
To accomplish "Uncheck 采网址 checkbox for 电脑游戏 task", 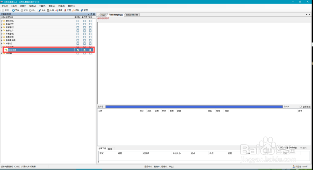I will (78, 50).
